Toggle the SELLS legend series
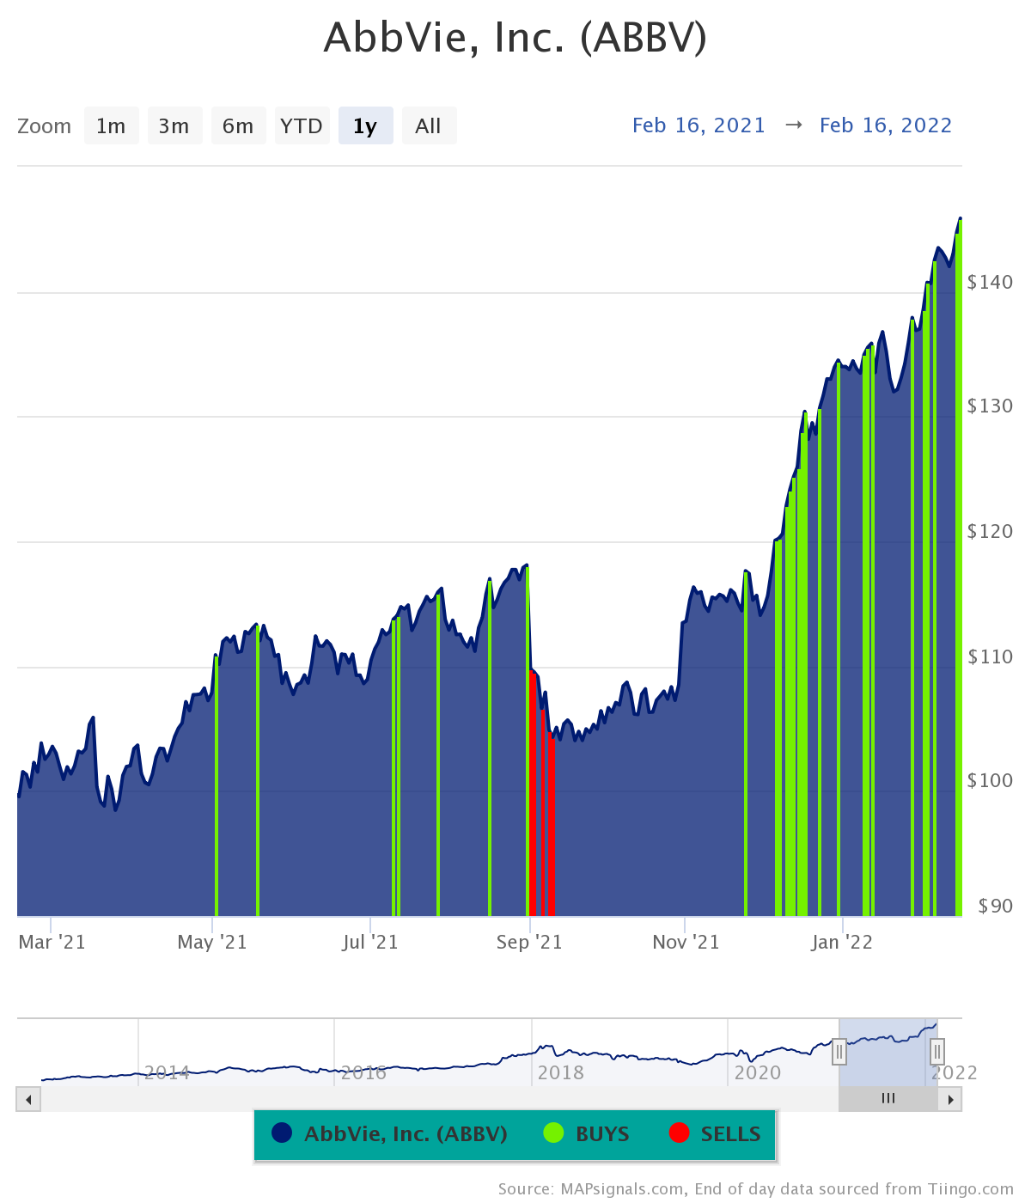Viewport: 1031px width, 1203px height. tap(715, 1134)
